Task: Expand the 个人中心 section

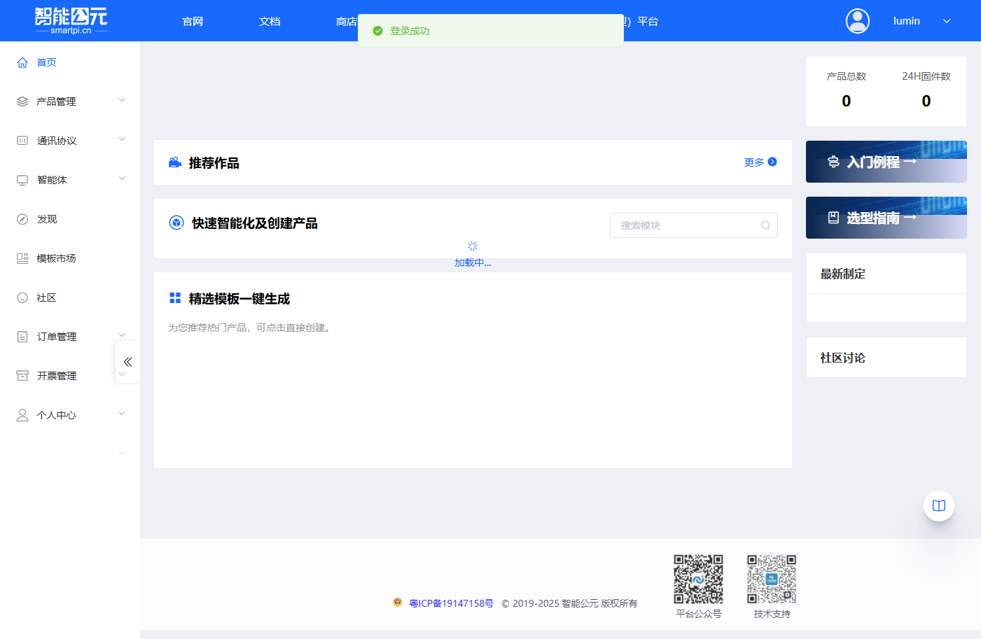Action: (122, 413)
